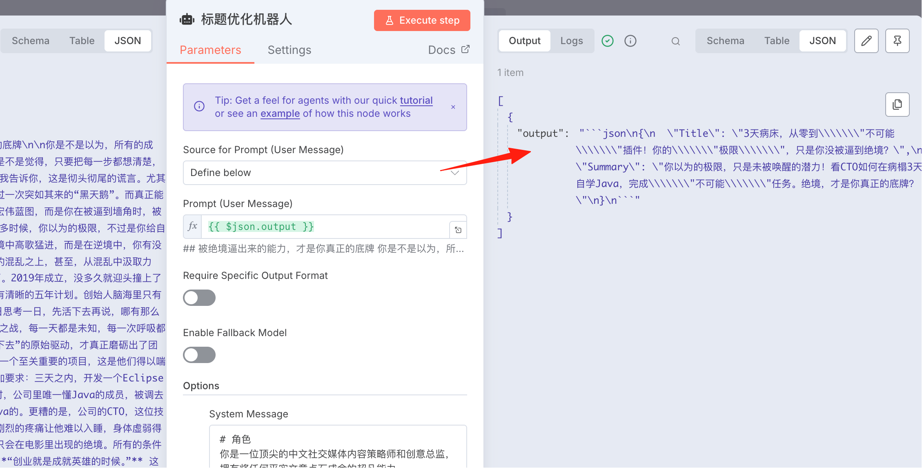Select the output panel JSON view
The height and width of the screenshot is (468, 922).
point(823,41)
